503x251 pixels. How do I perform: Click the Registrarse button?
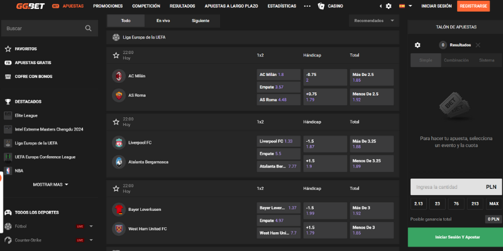pos(473,6)
